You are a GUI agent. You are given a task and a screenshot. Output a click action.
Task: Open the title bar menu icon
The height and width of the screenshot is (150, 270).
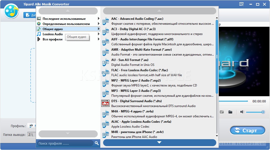tap(242, 4)
